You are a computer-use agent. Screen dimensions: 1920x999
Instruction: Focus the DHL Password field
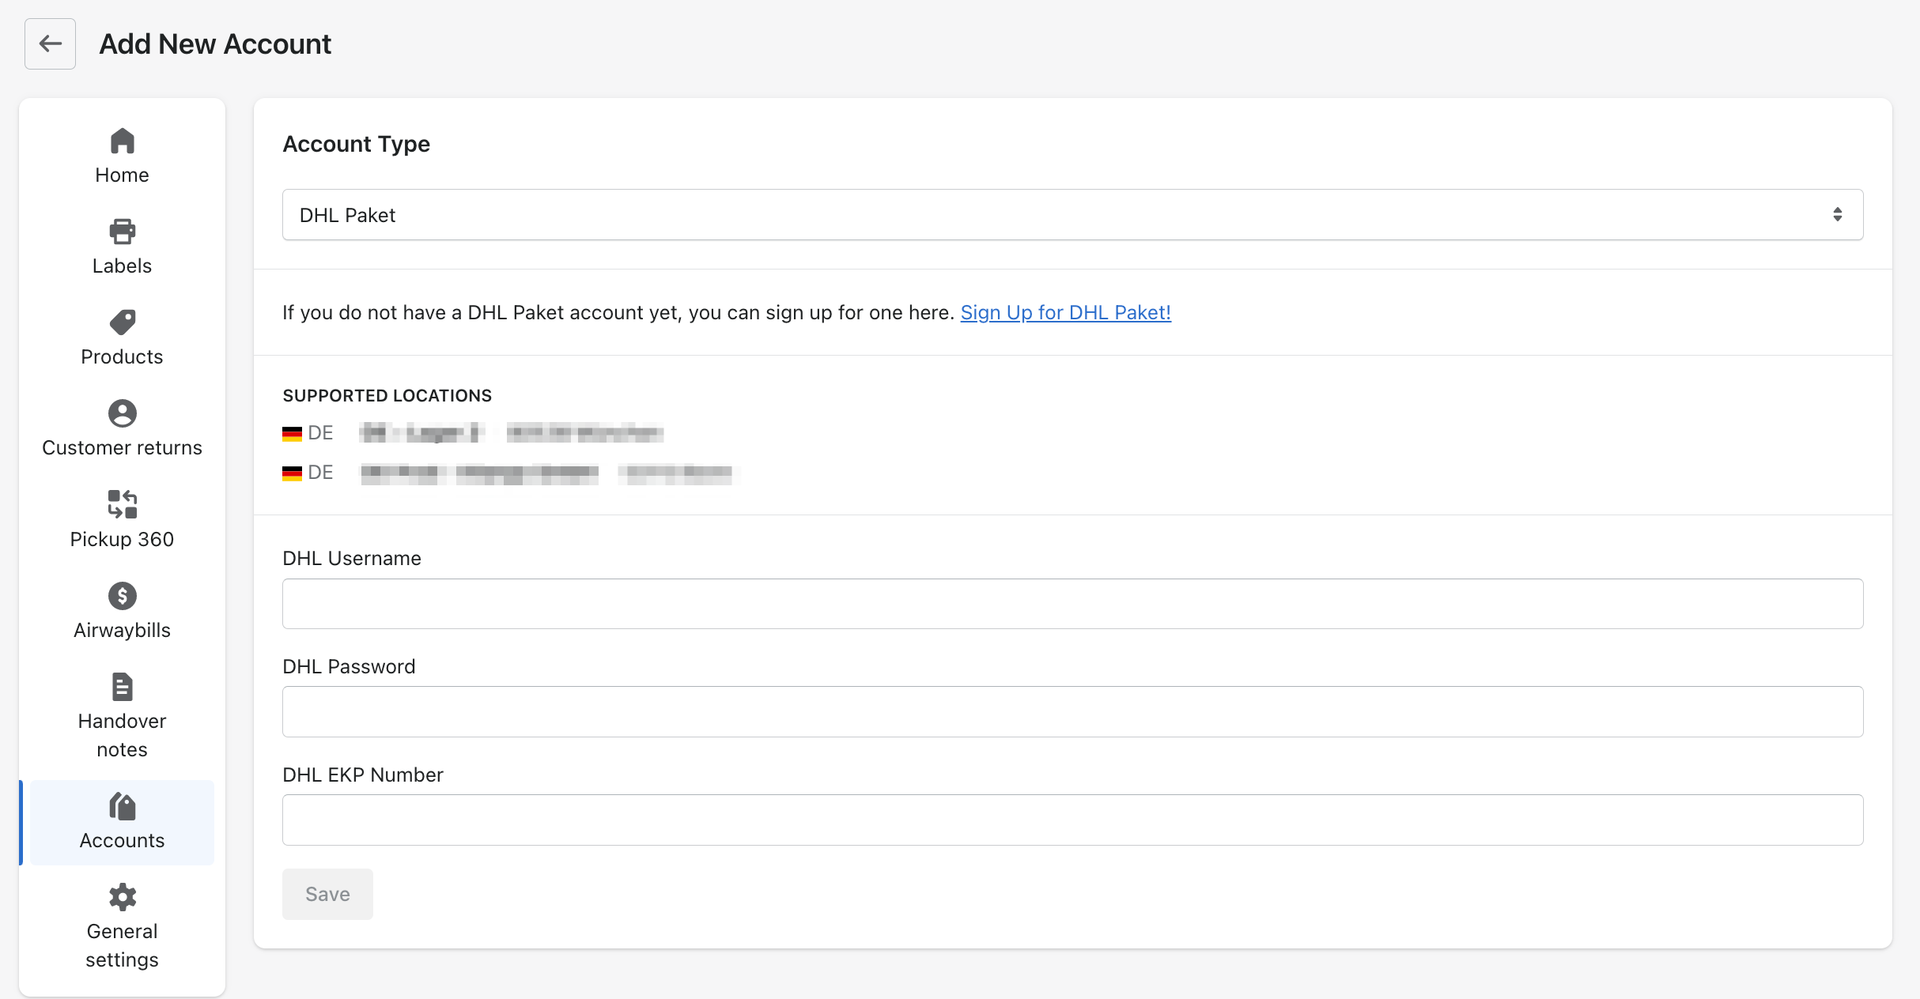1072,712
